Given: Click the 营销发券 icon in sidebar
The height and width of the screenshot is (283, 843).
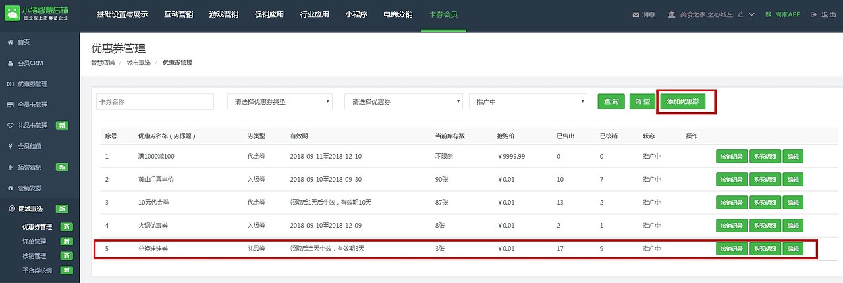Looking at the screenshot, I should click(x=11, y=188).
